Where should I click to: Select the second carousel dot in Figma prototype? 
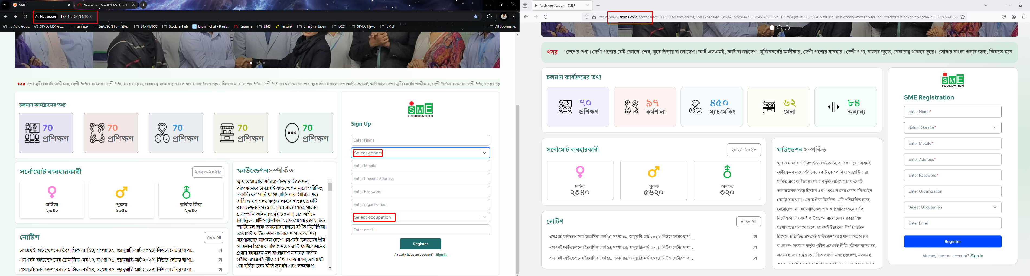779,28
